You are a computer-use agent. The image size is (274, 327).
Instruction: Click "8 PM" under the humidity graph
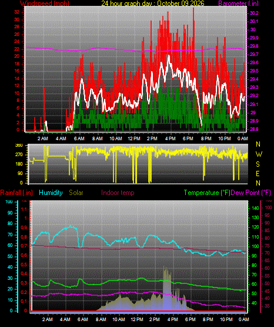pyautogui.click(x=208, y=319)
